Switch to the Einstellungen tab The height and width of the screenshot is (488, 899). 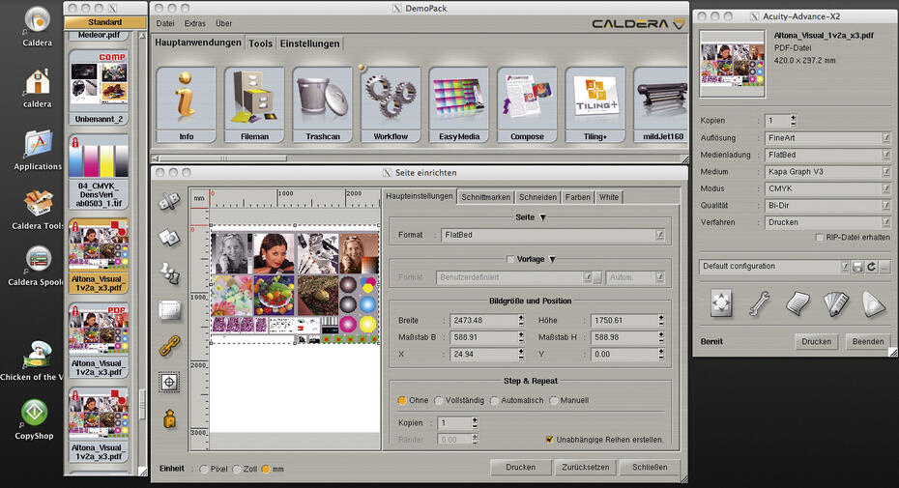(x=309, y=43)
